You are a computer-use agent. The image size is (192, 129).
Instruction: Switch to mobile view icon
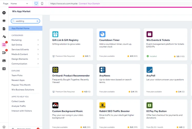[42, 4]
